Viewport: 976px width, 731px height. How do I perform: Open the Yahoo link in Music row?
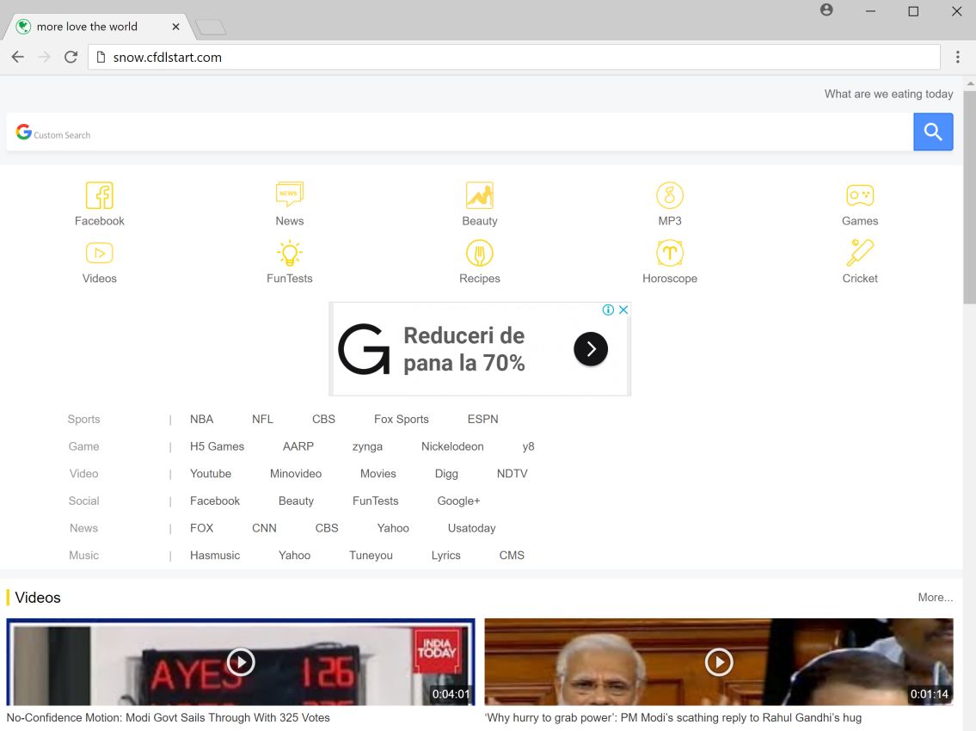[294, 556]
